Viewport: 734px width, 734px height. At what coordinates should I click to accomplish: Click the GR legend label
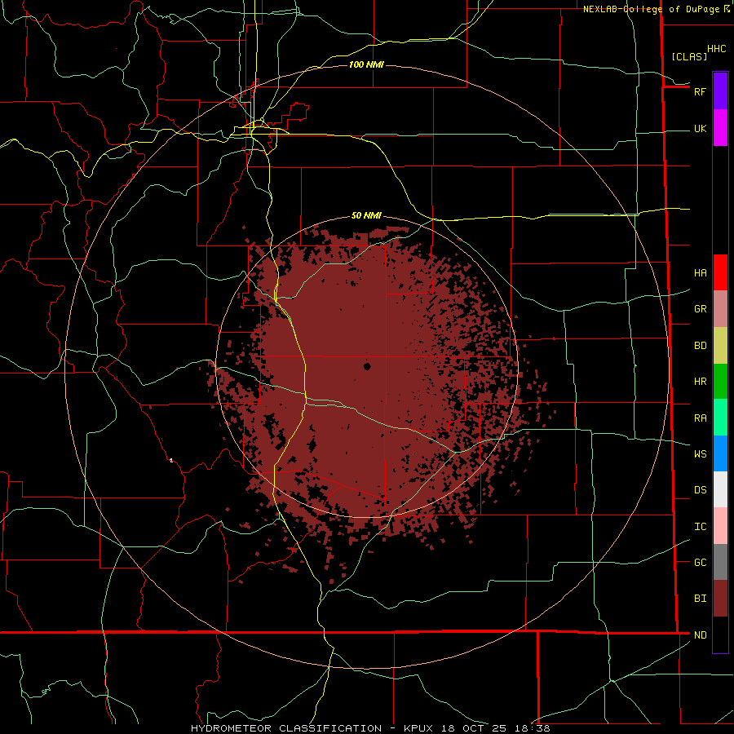700,309
